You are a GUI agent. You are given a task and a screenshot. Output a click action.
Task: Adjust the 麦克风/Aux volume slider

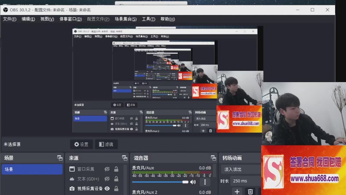pyautogui.click(x=160, y=182)
